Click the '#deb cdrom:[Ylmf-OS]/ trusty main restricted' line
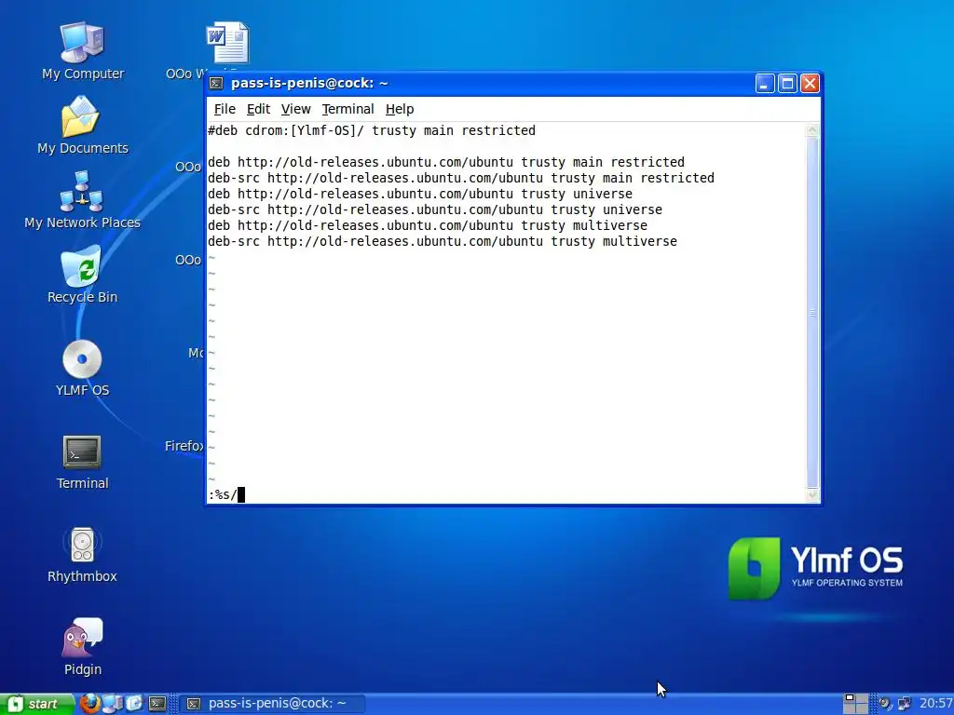This screenshot has height=715, width=954. pyautogui.click(x=372, y=130)
